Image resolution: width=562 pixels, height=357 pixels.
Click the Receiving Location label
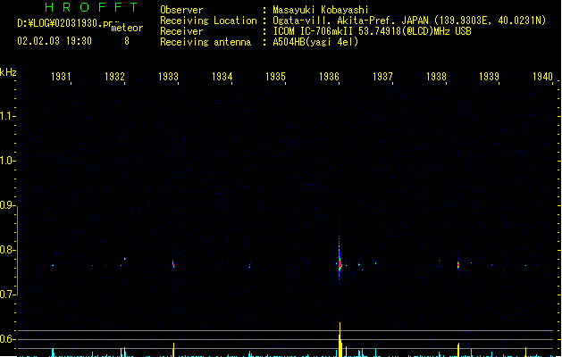pyautogui.click(x=208, y=21)
